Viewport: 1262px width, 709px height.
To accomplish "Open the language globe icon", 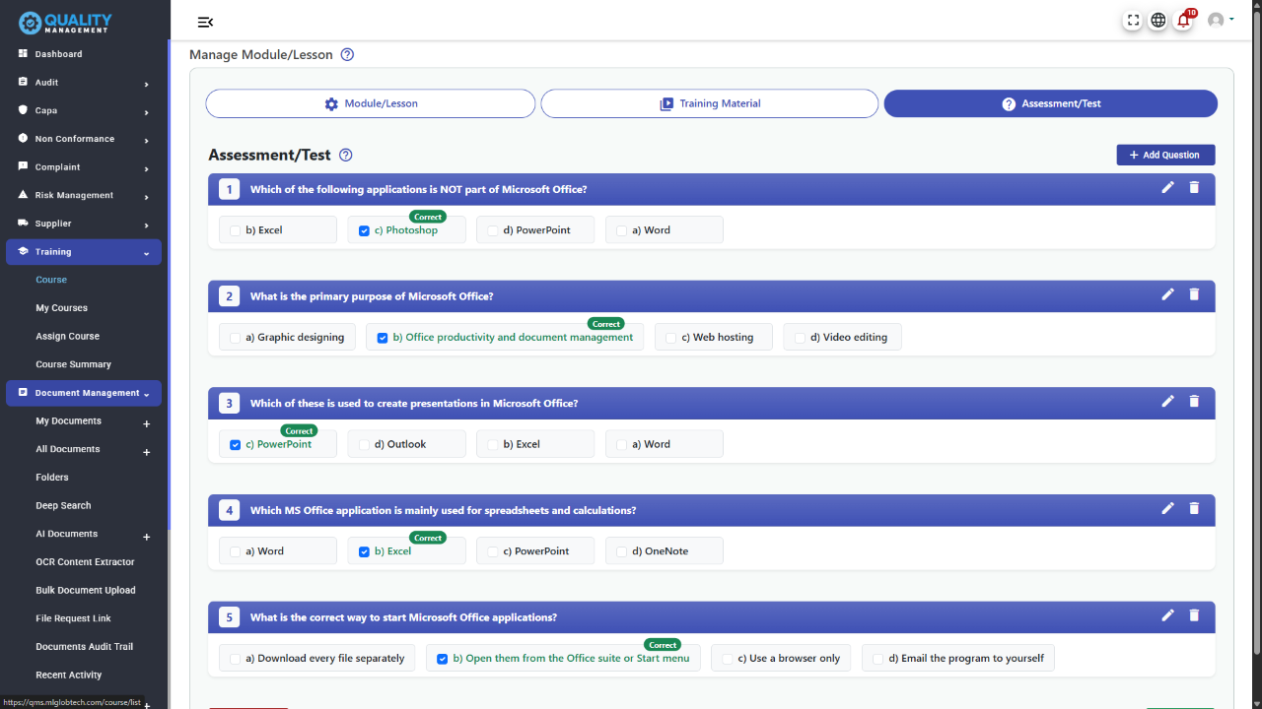I will pos(1158,20).
